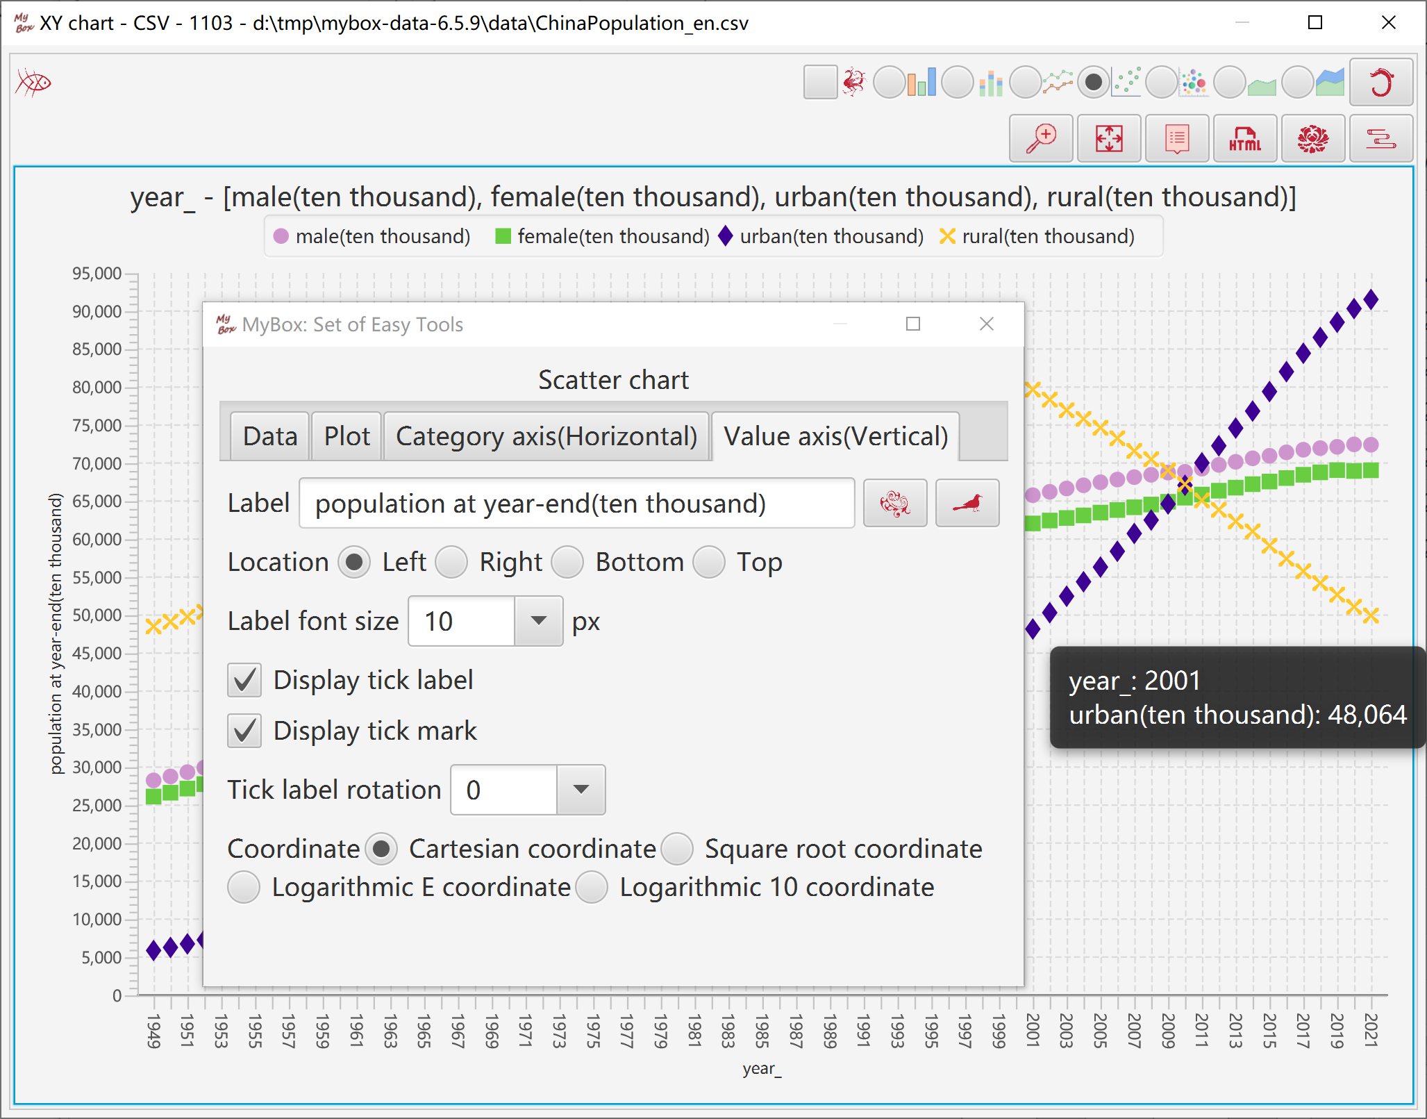Expand the Label font size dropdown arrow

539,621
